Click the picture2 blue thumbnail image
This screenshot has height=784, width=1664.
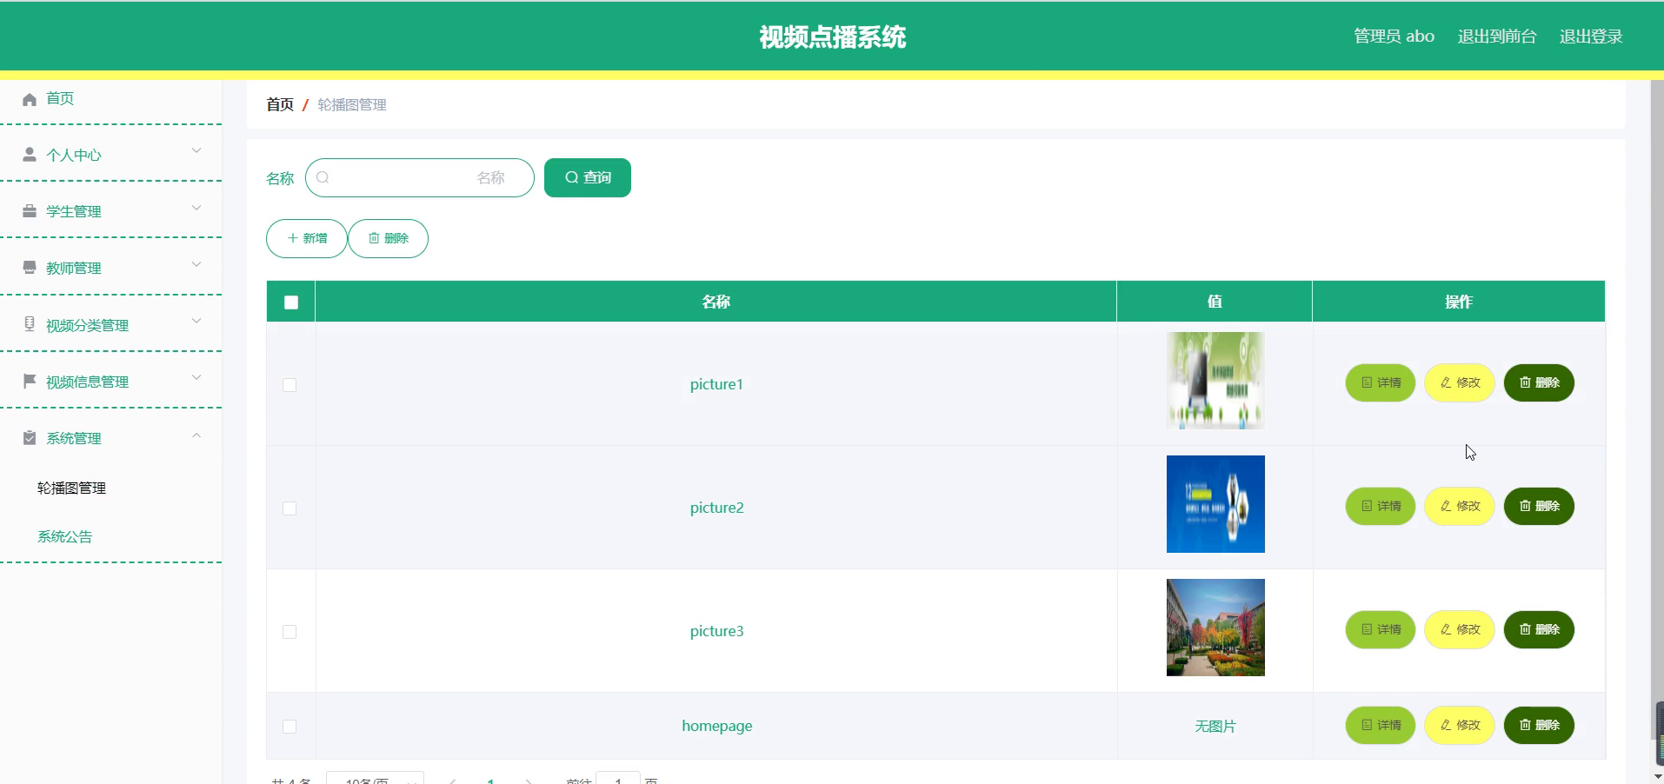click(1215, 504)
